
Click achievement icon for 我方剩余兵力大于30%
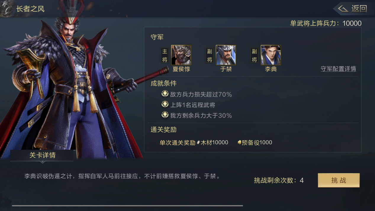tap(165, 115)
